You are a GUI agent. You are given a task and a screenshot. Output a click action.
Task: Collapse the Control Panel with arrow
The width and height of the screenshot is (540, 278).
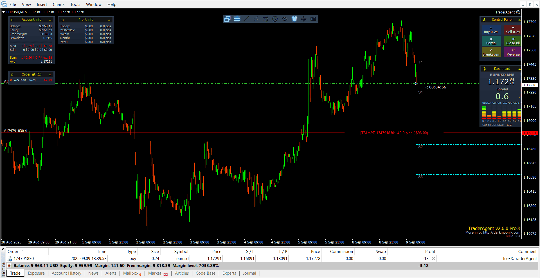519,20
